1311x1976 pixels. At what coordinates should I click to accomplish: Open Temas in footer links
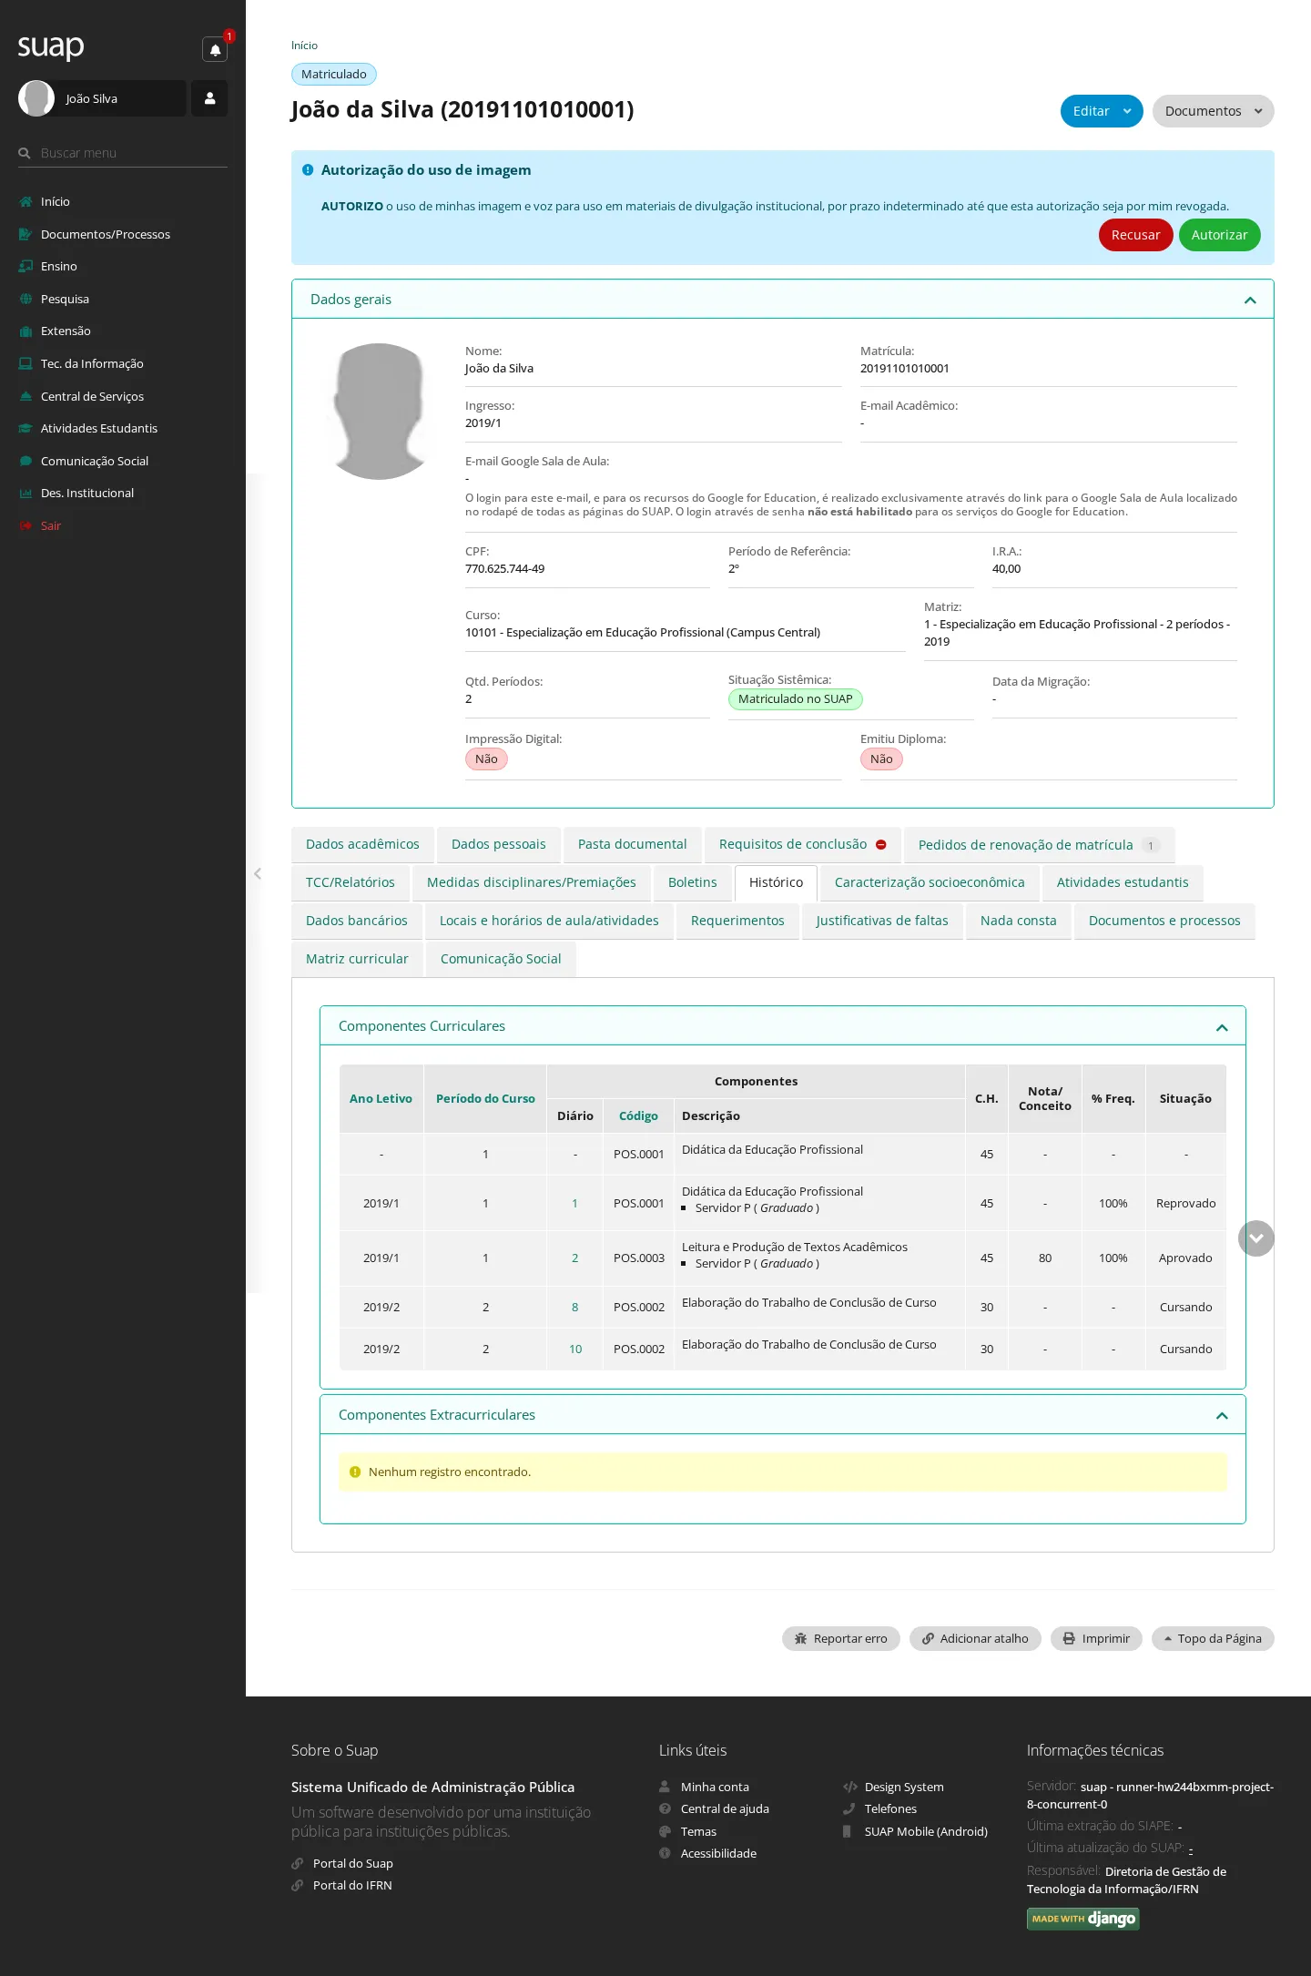[698, 1831]
